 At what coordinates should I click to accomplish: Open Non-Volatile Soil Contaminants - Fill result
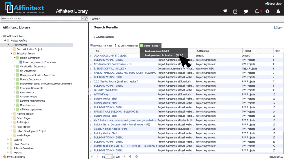[x=113, y=64]
